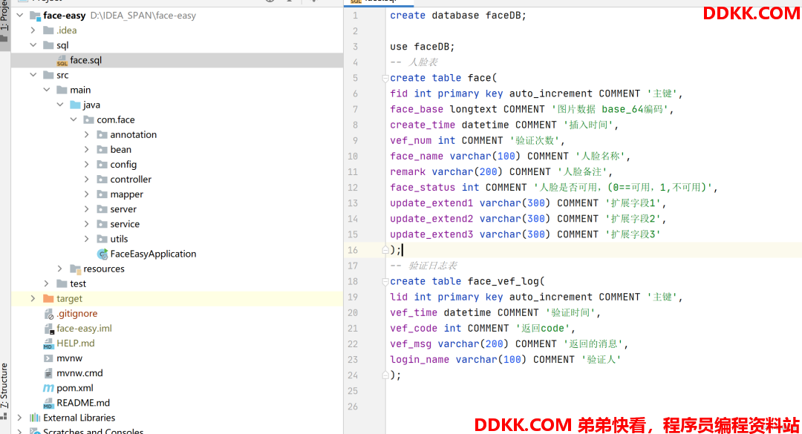Open the Project tool window tab

coord(4,19)
